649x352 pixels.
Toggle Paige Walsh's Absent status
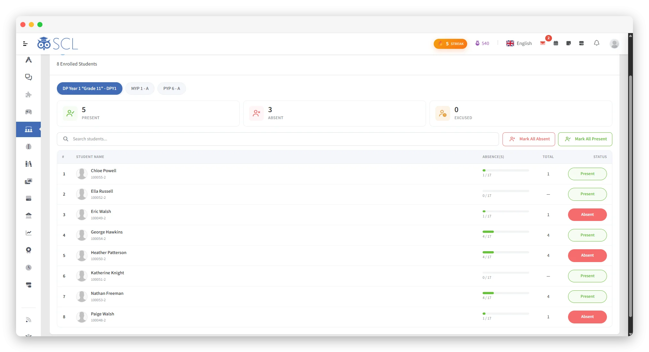coord(587,317)
